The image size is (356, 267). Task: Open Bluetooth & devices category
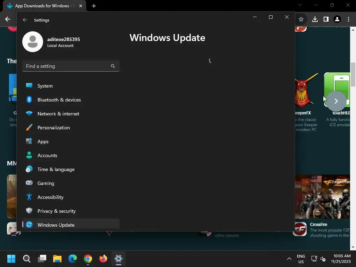(71, 100)
